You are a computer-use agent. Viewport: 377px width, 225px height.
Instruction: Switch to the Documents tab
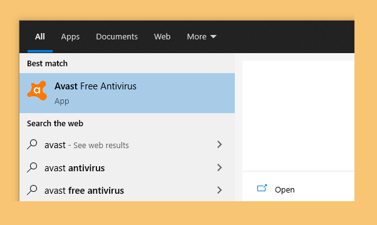(x=117, y=37)
